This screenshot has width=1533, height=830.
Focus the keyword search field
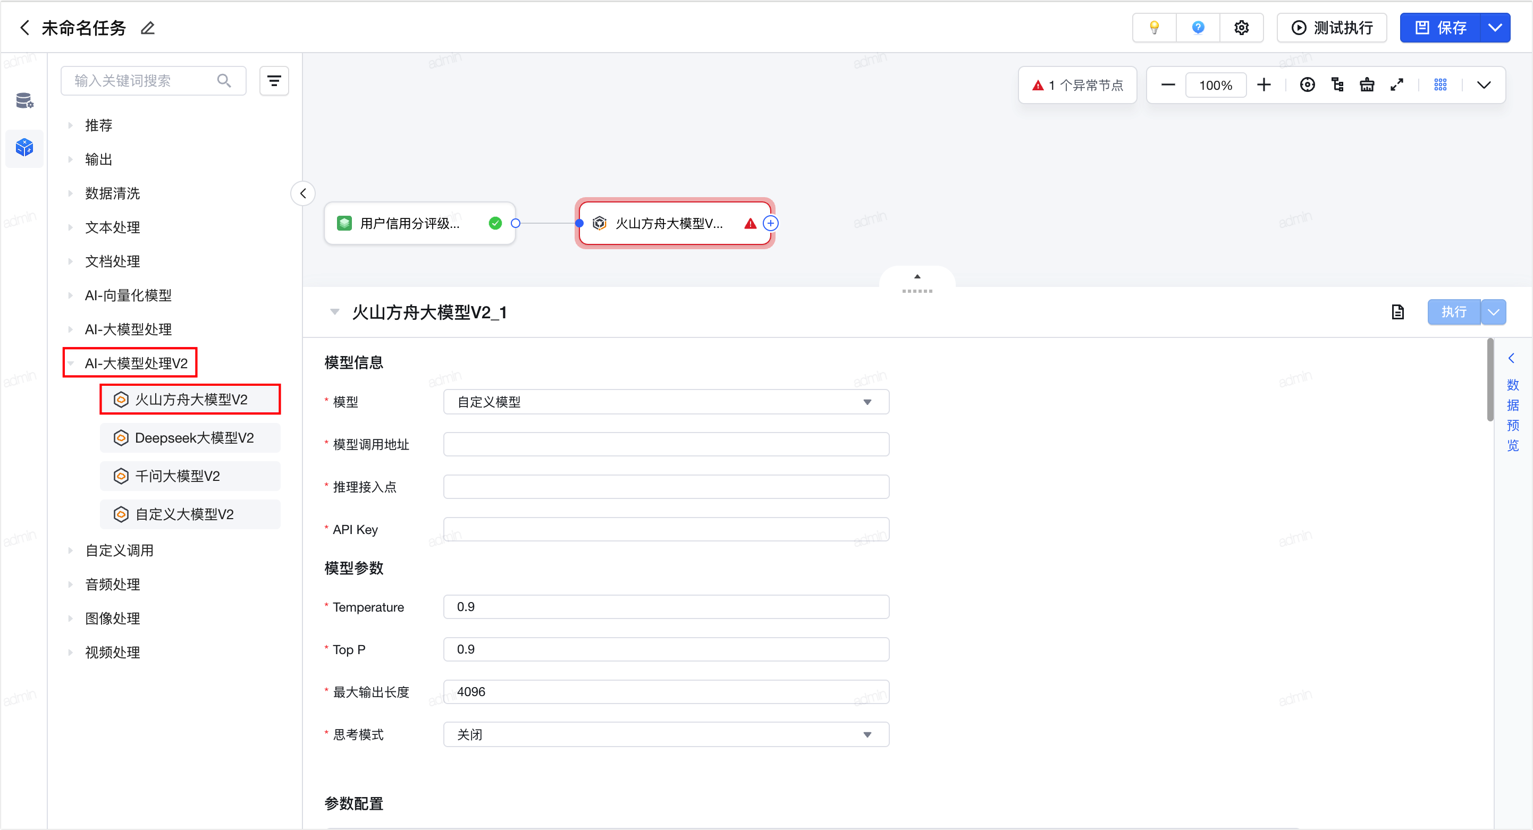click(x=154, y=81)
